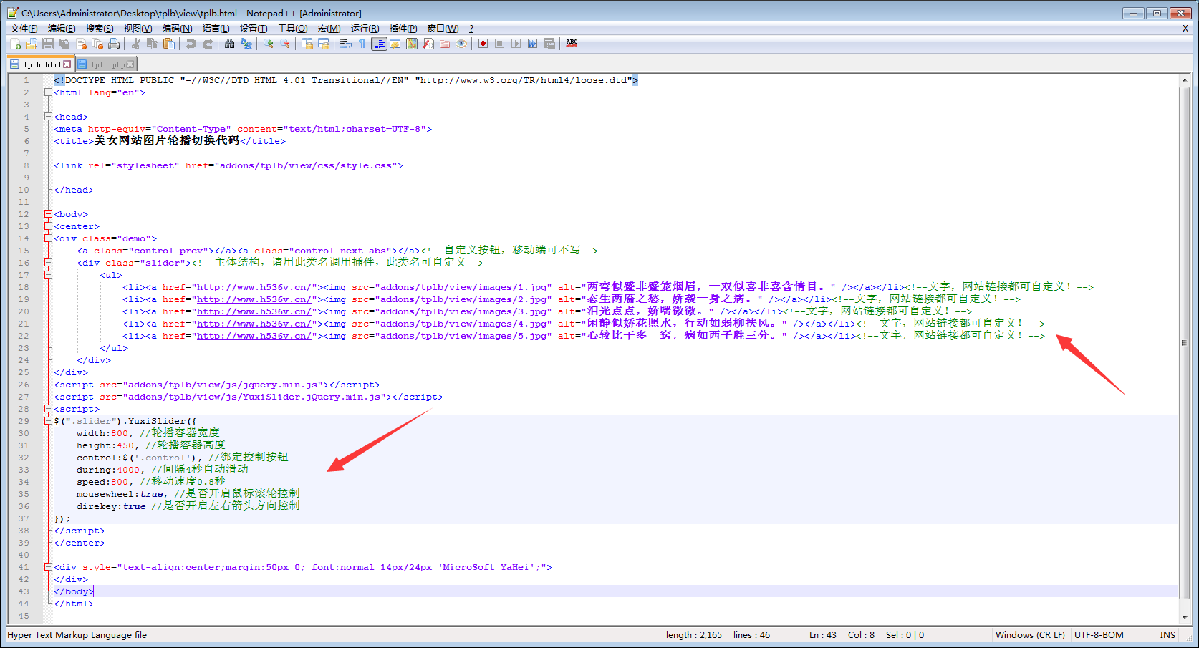Click the vertical scrollbar down arrow
This screenshot has height=648, width=1199.
coord(1185,617)
